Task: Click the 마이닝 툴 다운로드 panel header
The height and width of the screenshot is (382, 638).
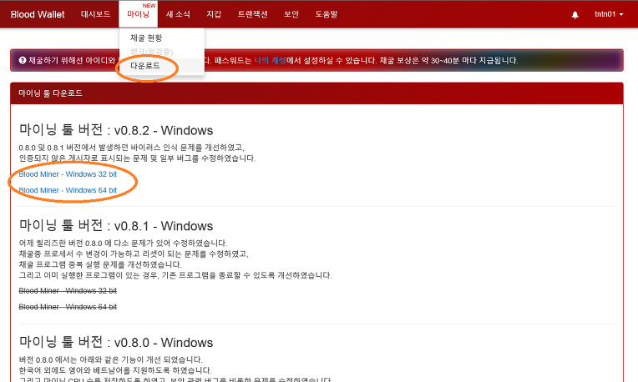Action: tap(50, 93)
